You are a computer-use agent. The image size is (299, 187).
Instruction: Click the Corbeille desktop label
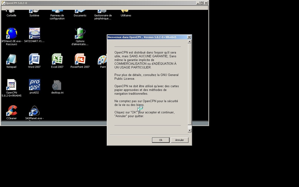[x=11, y=15]
